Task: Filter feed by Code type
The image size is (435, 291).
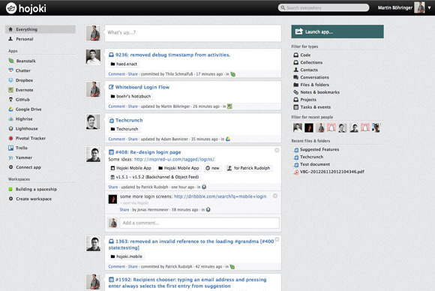Action: click(302, 55)
